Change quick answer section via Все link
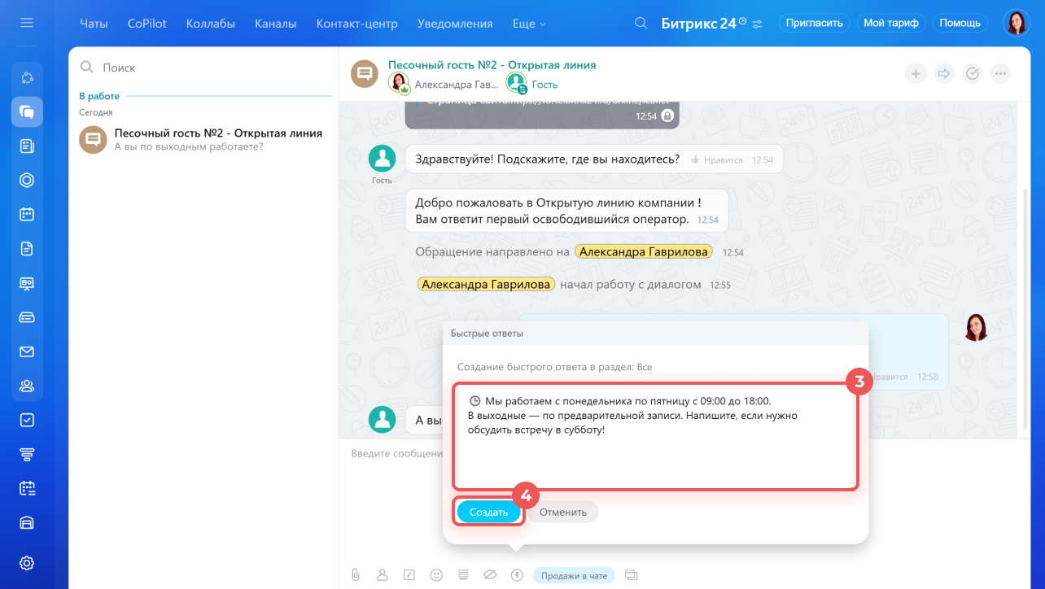 pyautogui.click(x=645, y=367)
